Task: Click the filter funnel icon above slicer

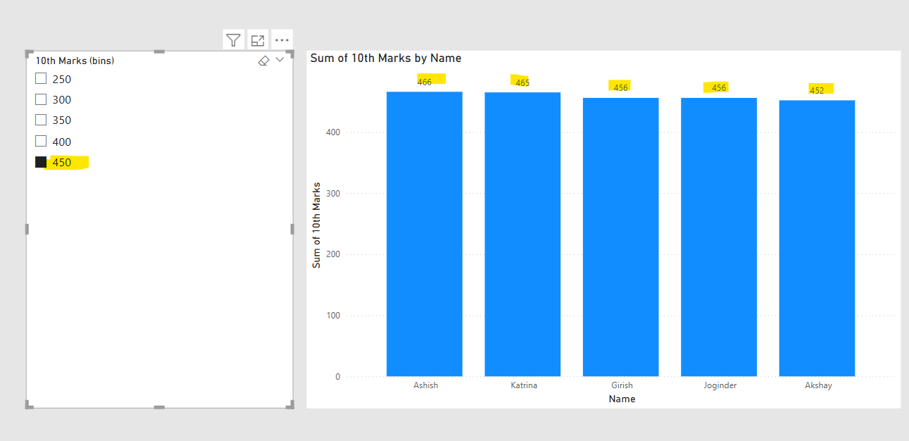Action: click(x=234, y=40)
